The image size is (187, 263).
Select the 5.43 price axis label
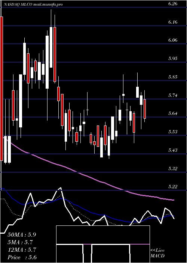(x=172, y=150)
